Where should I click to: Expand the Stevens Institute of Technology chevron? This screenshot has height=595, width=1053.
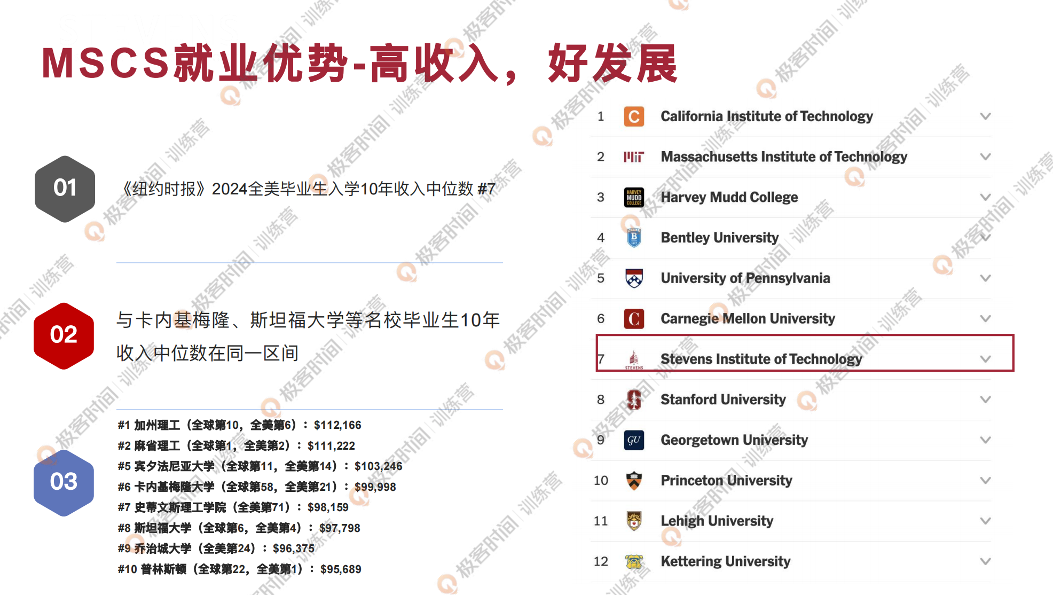coord(985,359)
